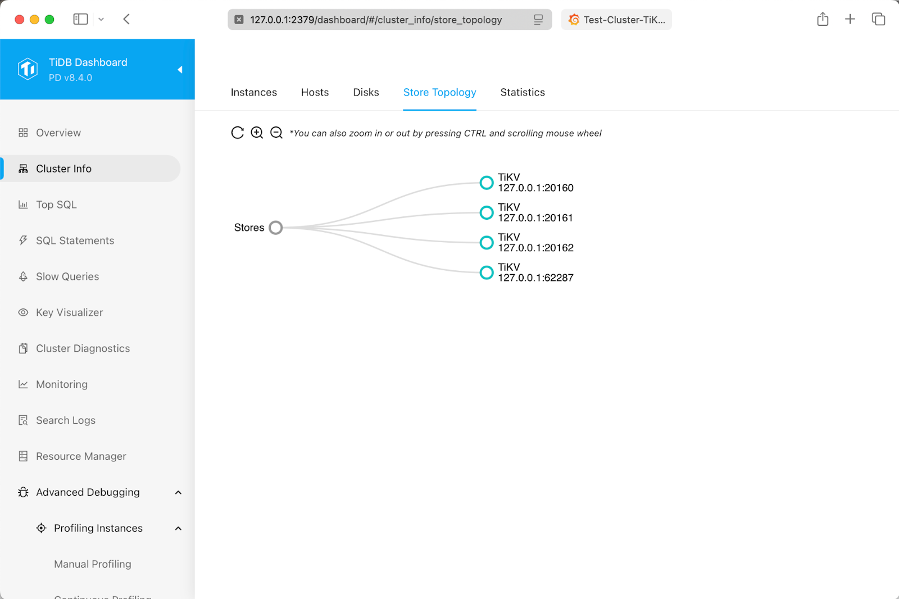
Task: Click the 127.0.0.1:62287 label
Action: point(535,278)
